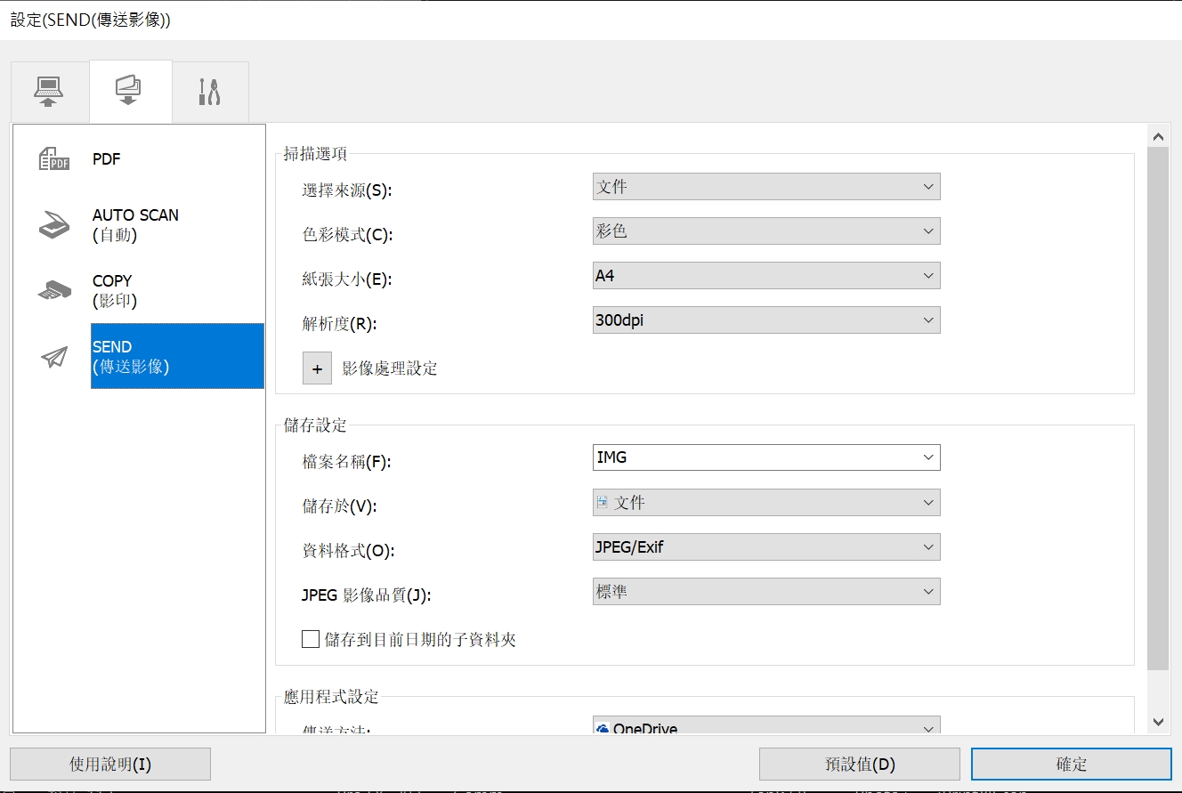
Task: Enable 儲存到目前日期的子資料夾 checkbox
Action: click(311, 639)
